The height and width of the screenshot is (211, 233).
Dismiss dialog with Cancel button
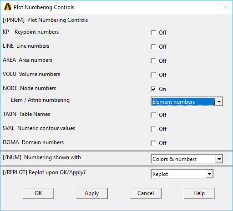[x=146, y=193]
